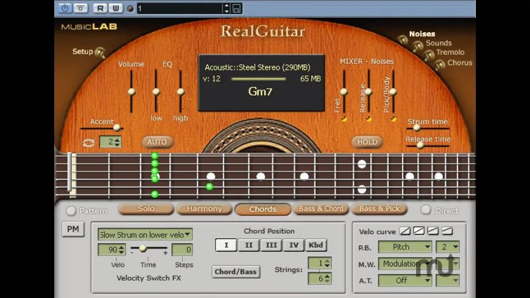Open the P.B. range dropdown showing 2
The width and height of the screenshot is (530, 298).
(x=448, y=247)
